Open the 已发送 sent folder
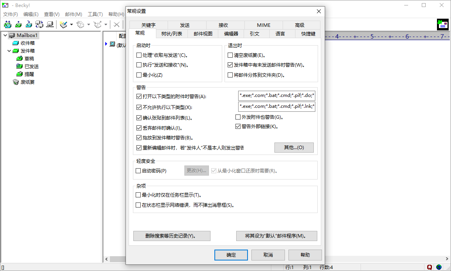Image resolution: width=451 pixels, height=271 pixels. point(28,66)
